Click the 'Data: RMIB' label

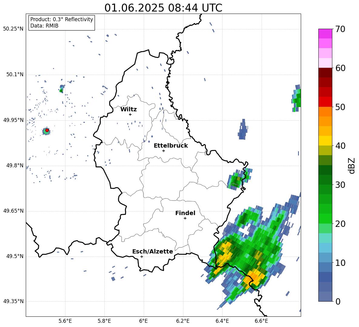coord(44,26)
